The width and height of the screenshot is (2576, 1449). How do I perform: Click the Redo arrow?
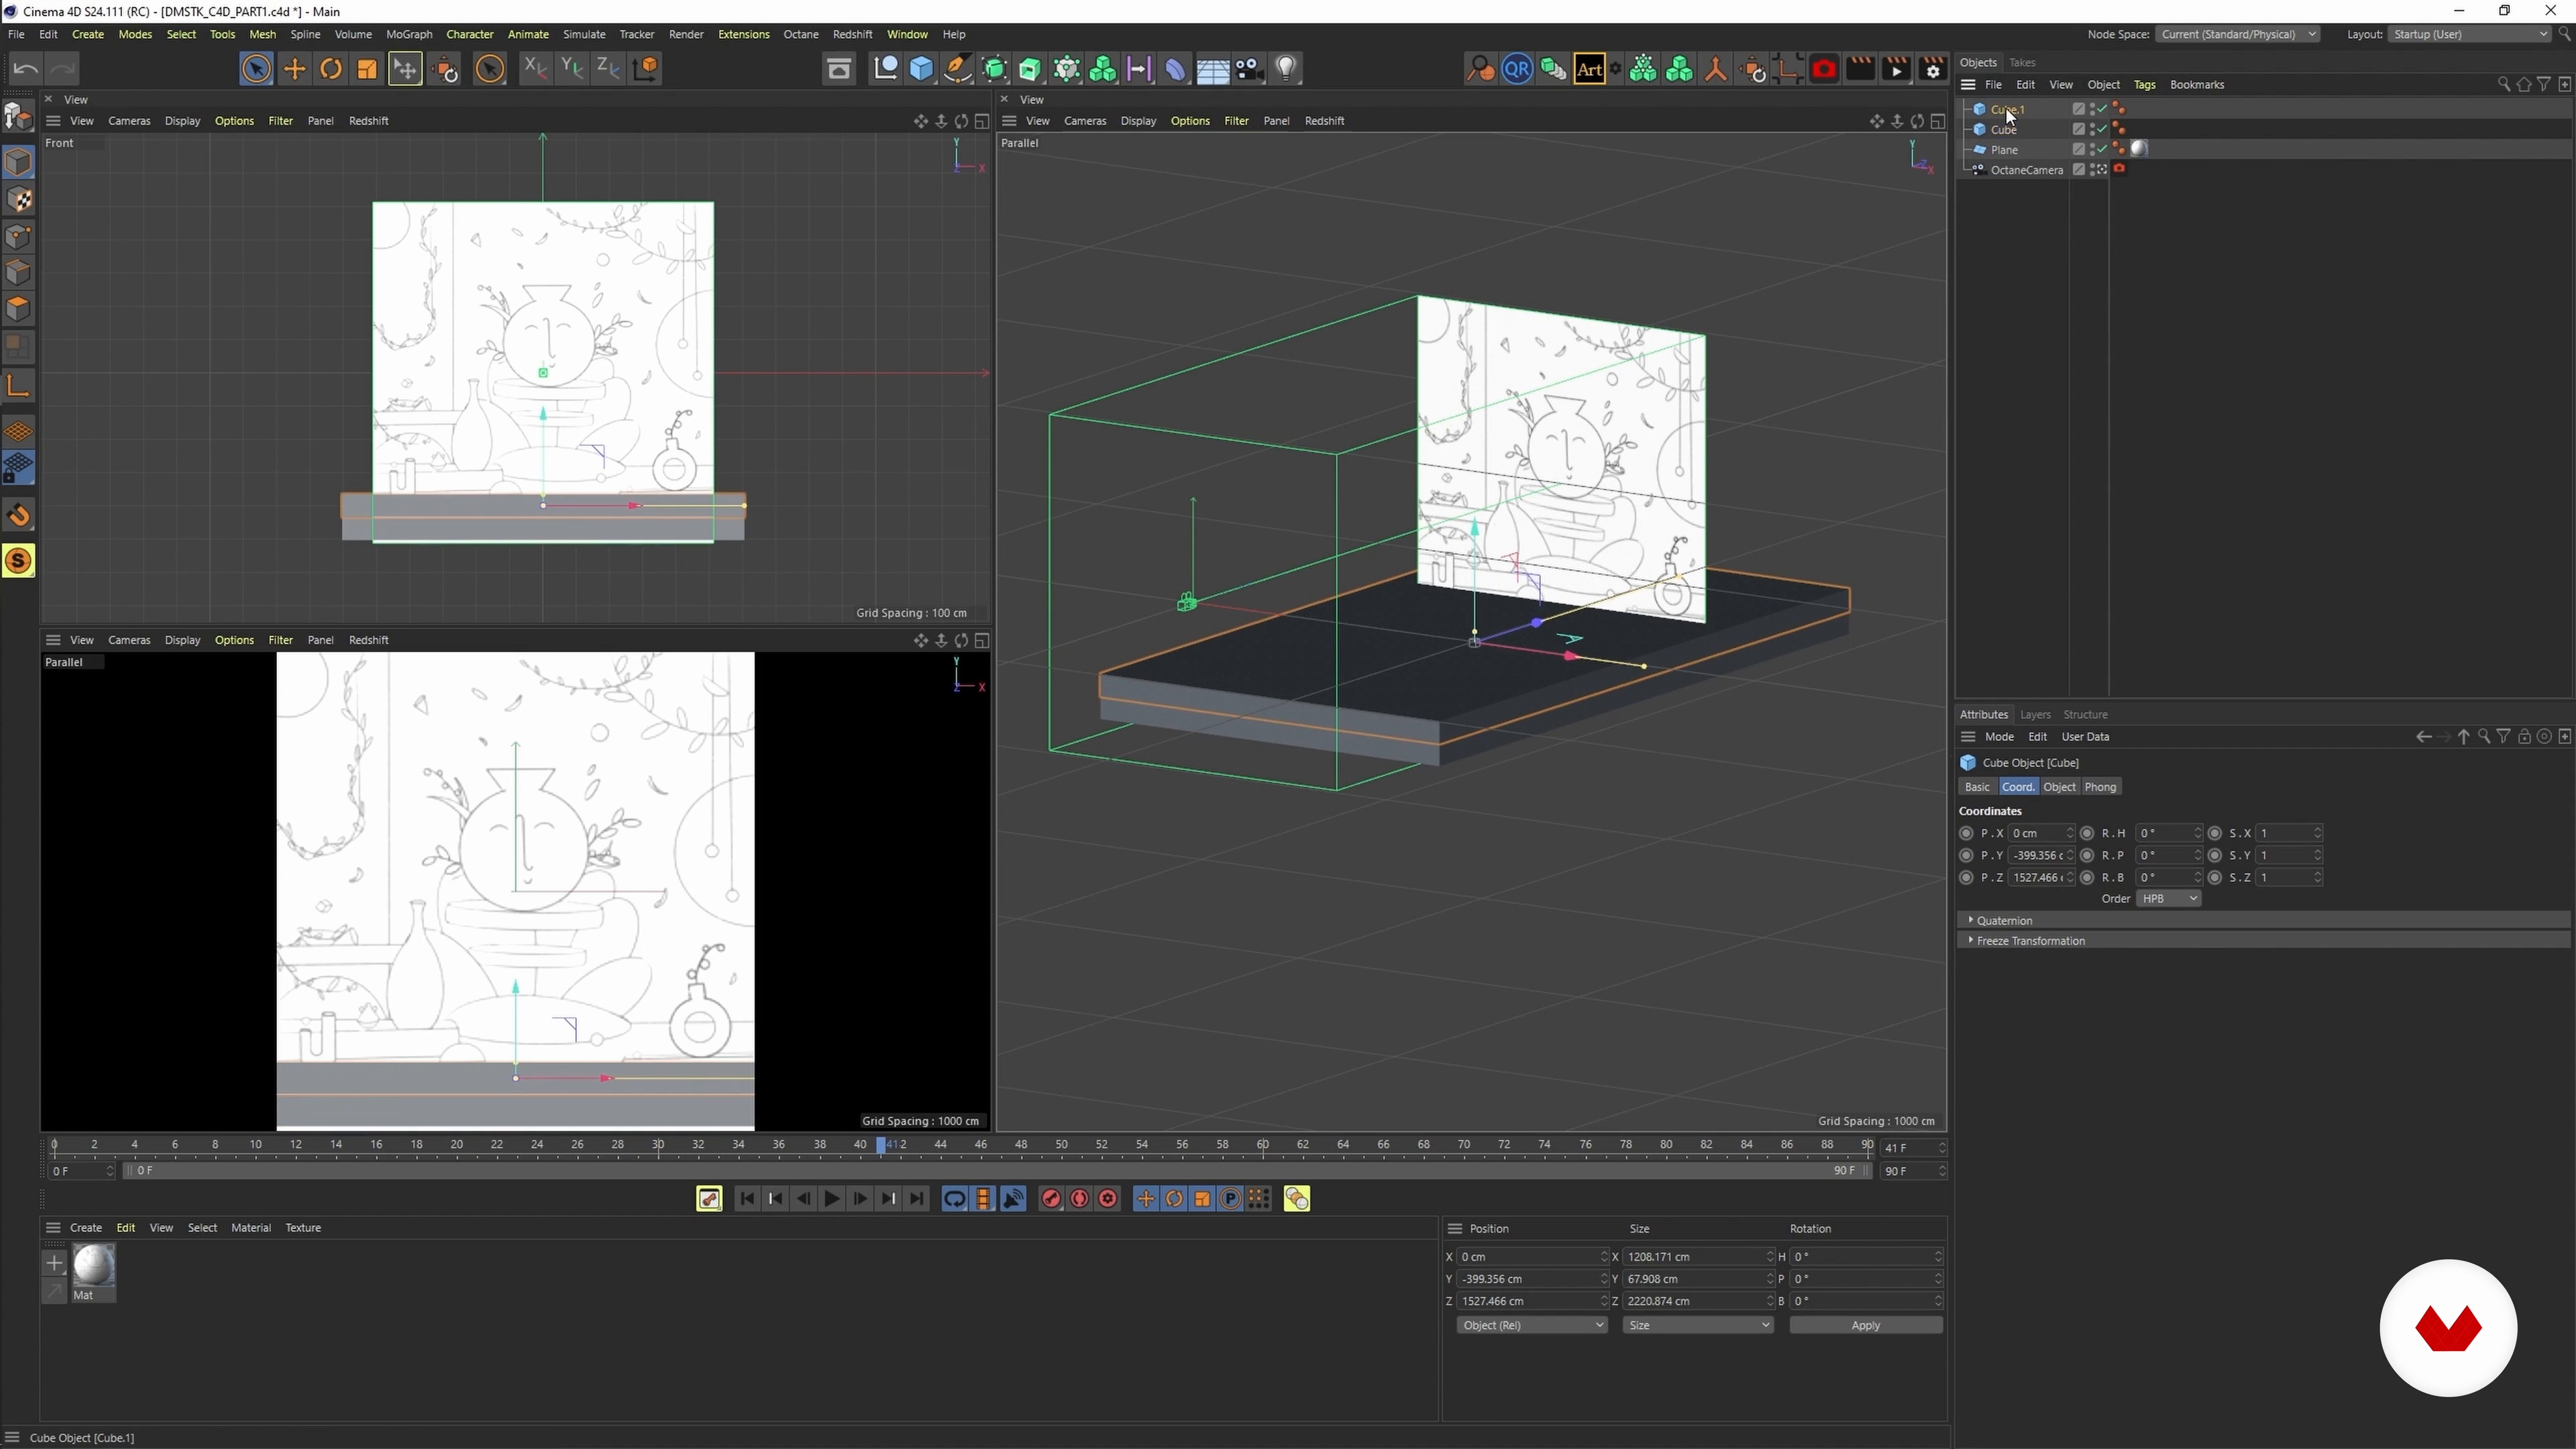click(x=63, y=69)
